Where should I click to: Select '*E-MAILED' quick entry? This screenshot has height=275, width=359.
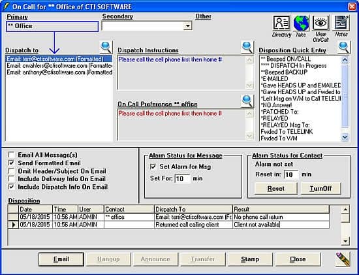point(300,79)
